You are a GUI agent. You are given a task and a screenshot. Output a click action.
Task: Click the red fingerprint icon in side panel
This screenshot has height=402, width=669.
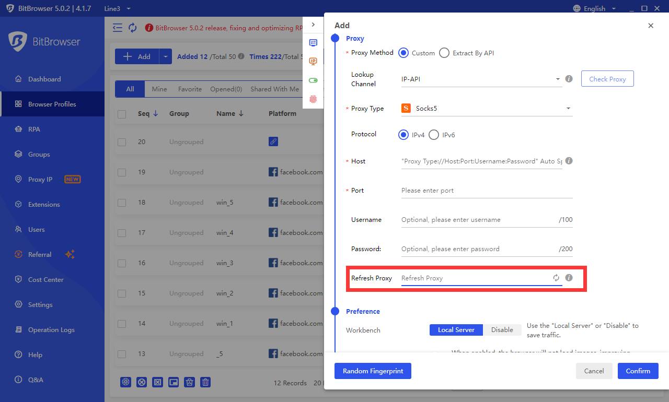click(313, 99)
